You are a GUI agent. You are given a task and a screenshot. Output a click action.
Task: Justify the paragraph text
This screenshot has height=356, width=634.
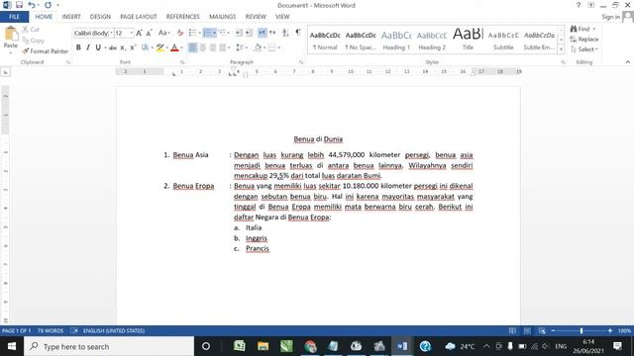point(222,47)
